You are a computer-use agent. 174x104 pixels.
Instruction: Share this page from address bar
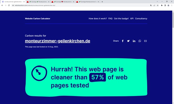click(x=154, y=5)
